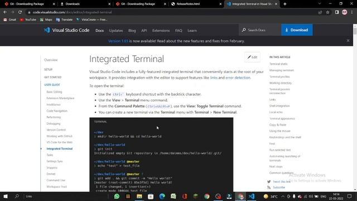The width and height of the screenshot is (357, 201).
Task: Open the browser side panel icon
Action: pos(337,12)
